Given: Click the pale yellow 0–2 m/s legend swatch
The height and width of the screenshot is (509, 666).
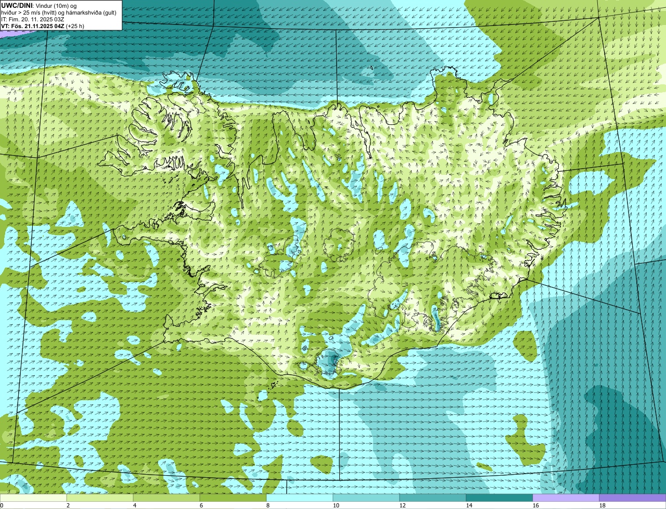Looking at the screenshot, I should pyautogui.click(x=33, y=498).
